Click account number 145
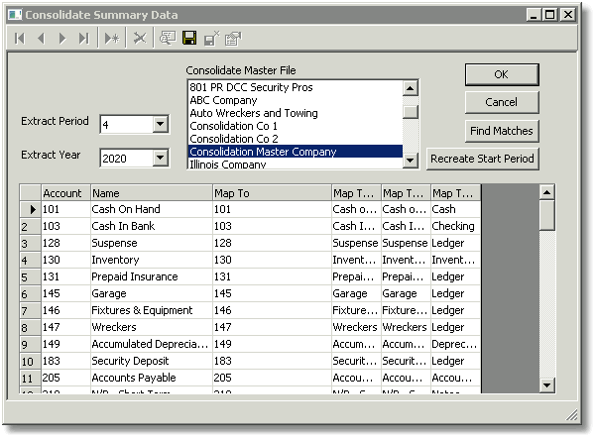This screenshot has width=596, height=439. pos(65,293)
